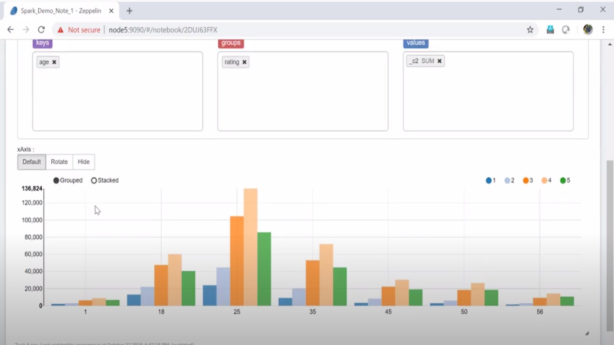614x345 pixels.
Task: Remove the _c2 SUM field from values
Action: (x=439, y=61)
